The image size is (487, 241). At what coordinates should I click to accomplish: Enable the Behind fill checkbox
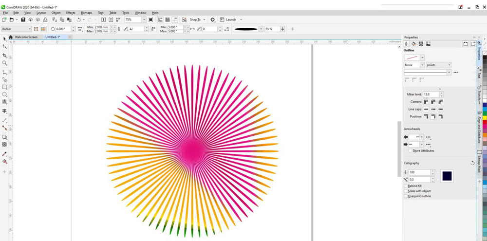tap(406, 186)
